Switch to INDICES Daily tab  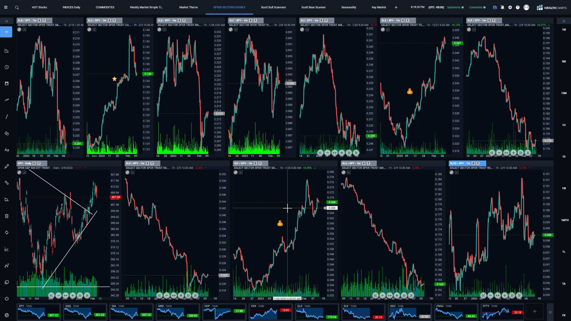click(x=71, y=7)
